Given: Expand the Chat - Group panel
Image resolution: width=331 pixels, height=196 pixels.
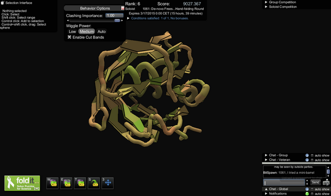Looking at the screenshot, I should pyautogui.click(x=266, y=155).
